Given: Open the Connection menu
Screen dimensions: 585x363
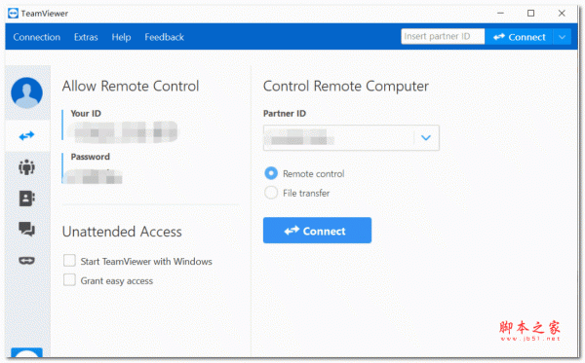Looking at the screenshot, I should [37, 37].
